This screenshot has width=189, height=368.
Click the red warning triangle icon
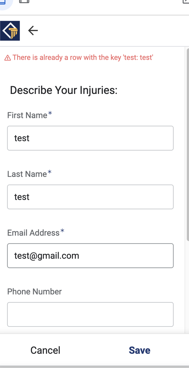point(7,58)
